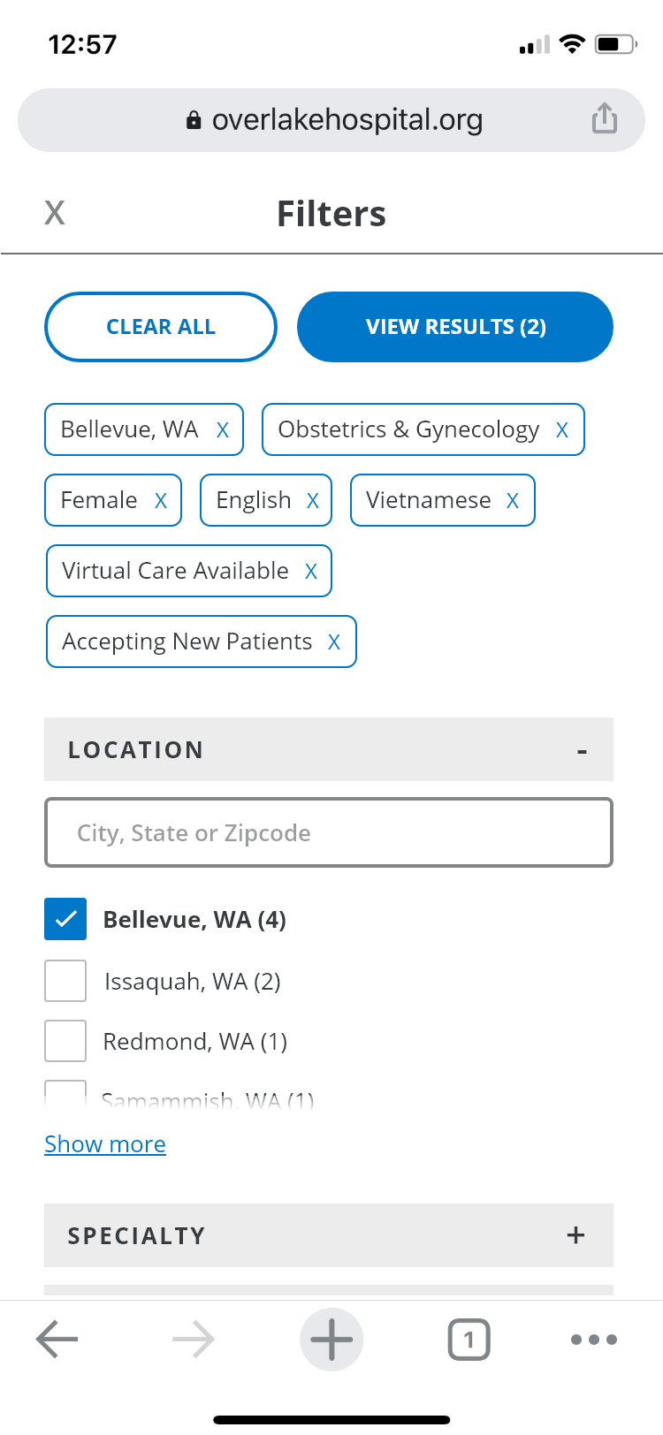Tap the browser share icon
This screenshot has width=663, height=1435.
coord(605,118)
